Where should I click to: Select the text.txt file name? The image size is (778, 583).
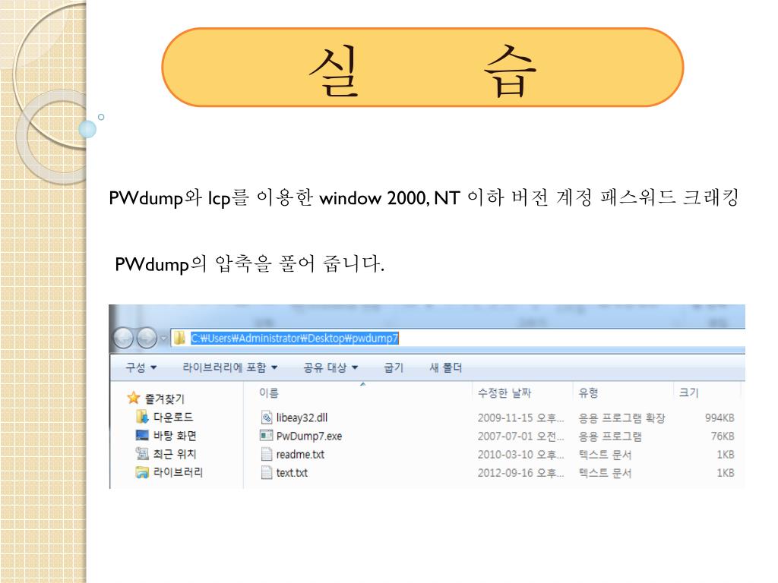[x=292, y=473]
